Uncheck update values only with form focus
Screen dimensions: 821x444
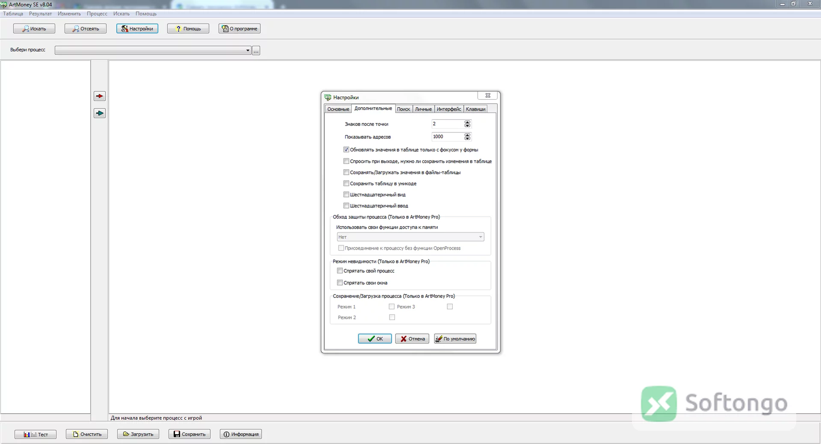pos(346,150)
